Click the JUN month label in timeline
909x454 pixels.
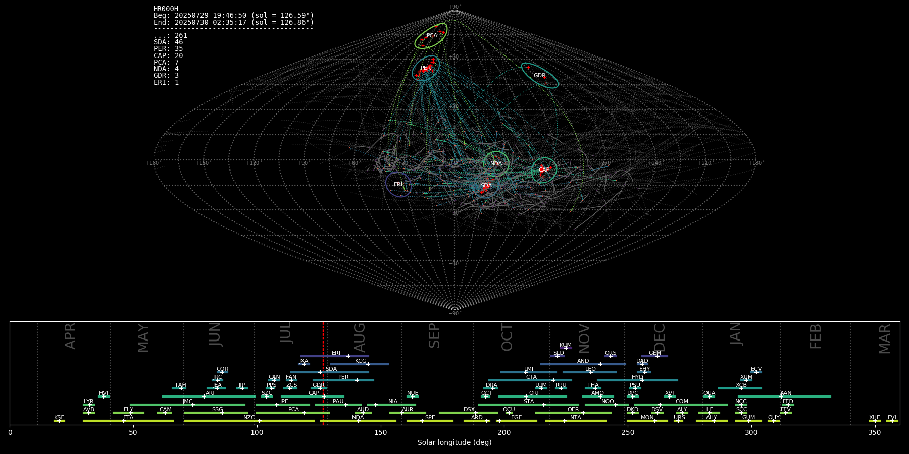[215, 334]
